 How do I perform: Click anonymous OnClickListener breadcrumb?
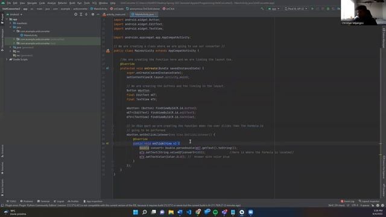[143, 8]
